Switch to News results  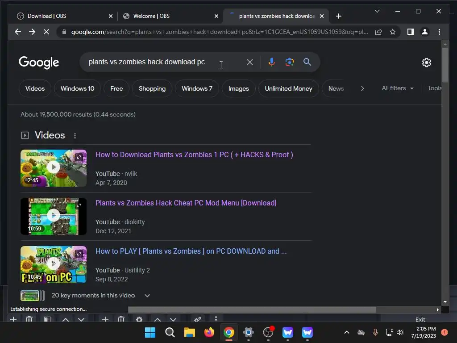click(336, 88)
